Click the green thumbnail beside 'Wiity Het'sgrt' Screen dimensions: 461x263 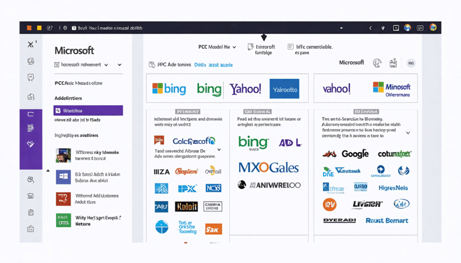point(63,220)
